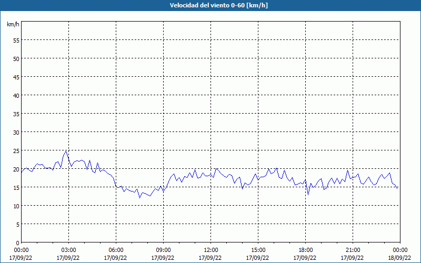
Task: Select the 15 value on the y-axis
Action: pos(16,188)
